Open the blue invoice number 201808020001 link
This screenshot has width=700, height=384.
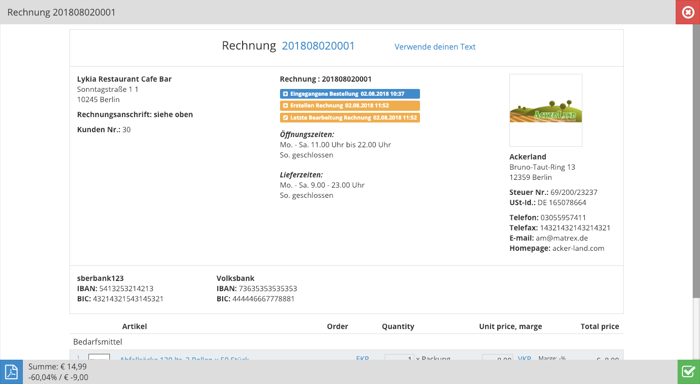point(318,46)
